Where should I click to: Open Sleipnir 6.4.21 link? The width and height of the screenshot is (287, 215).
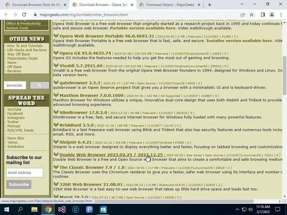click(75, 142)
